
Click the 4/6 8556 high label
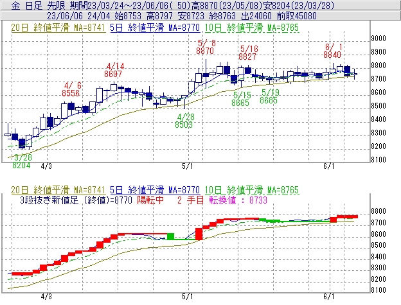coord(71,89)
